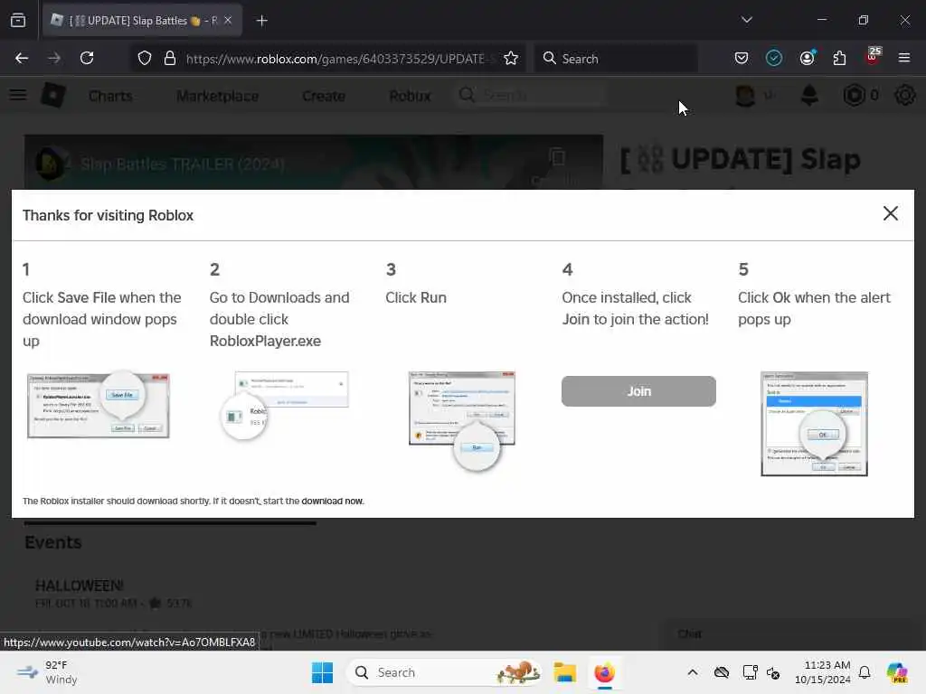Click the Save File illustration thumbnail
926x694 pixels.
[98, 405]
